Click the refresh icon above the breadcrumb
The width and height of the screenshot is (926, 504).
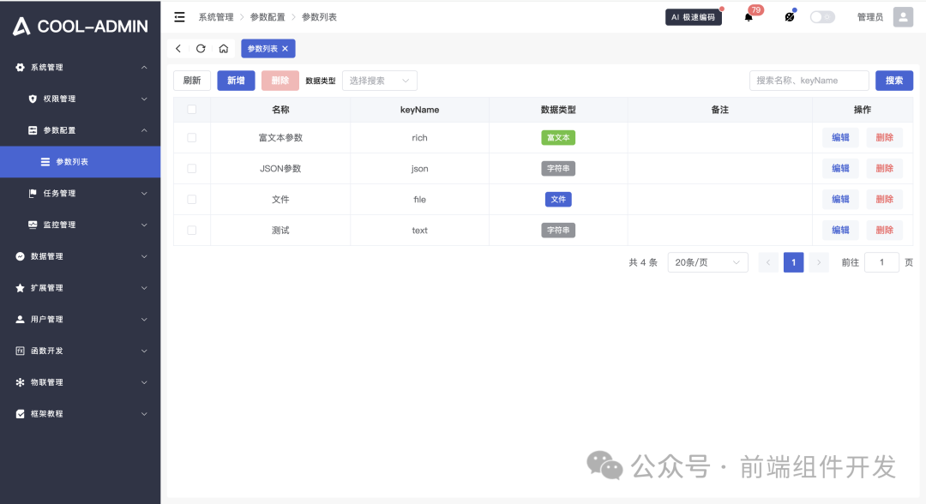coord(201,48)
